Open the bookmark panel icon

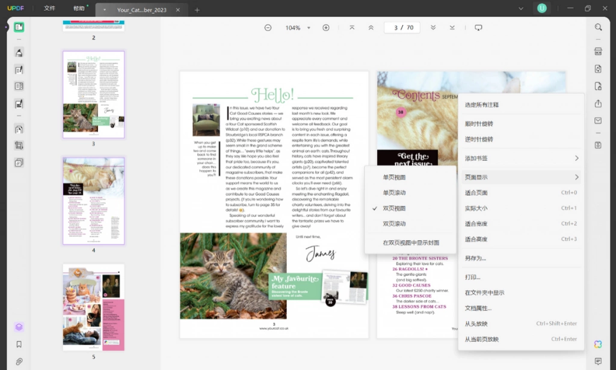[19, 344]
